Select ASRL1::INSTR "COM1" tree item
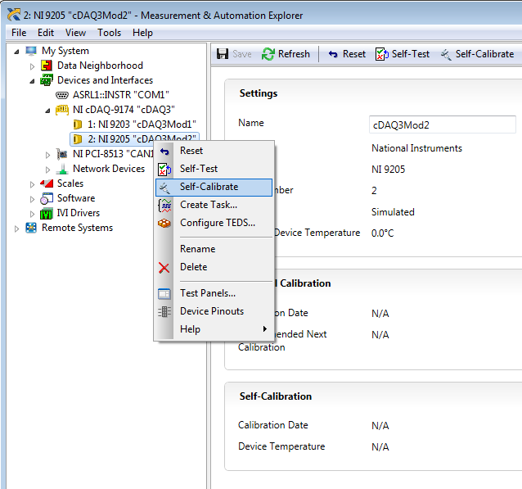Viewport: 522px width, 489px height. pyautogui.click(x=121, y=95)
